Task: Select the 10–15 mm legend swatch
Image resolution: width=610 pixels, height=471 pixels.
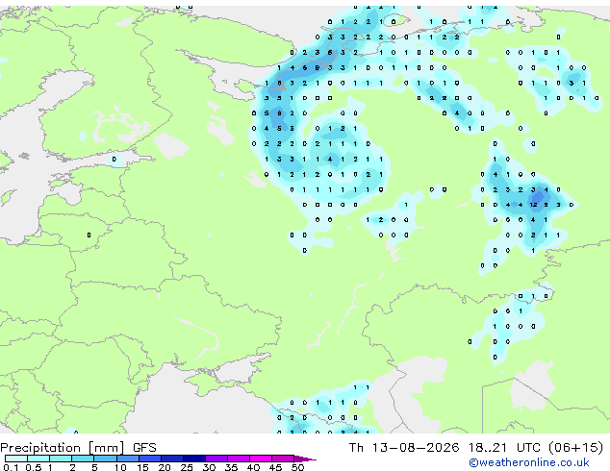Action: [x=127, y=459]
